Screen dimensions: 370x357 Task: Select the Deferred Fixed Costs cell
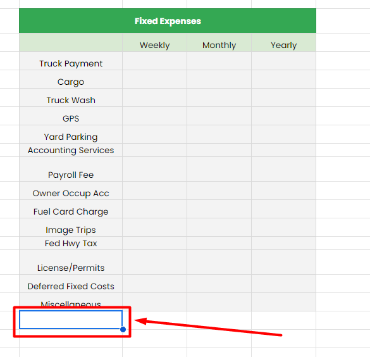point(71,284)
